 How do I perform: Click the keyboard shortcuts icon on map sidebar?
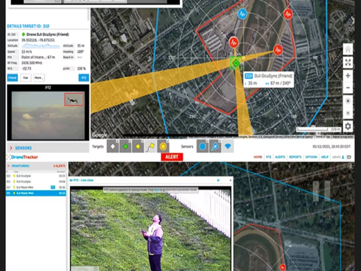[x=348, y=62]
